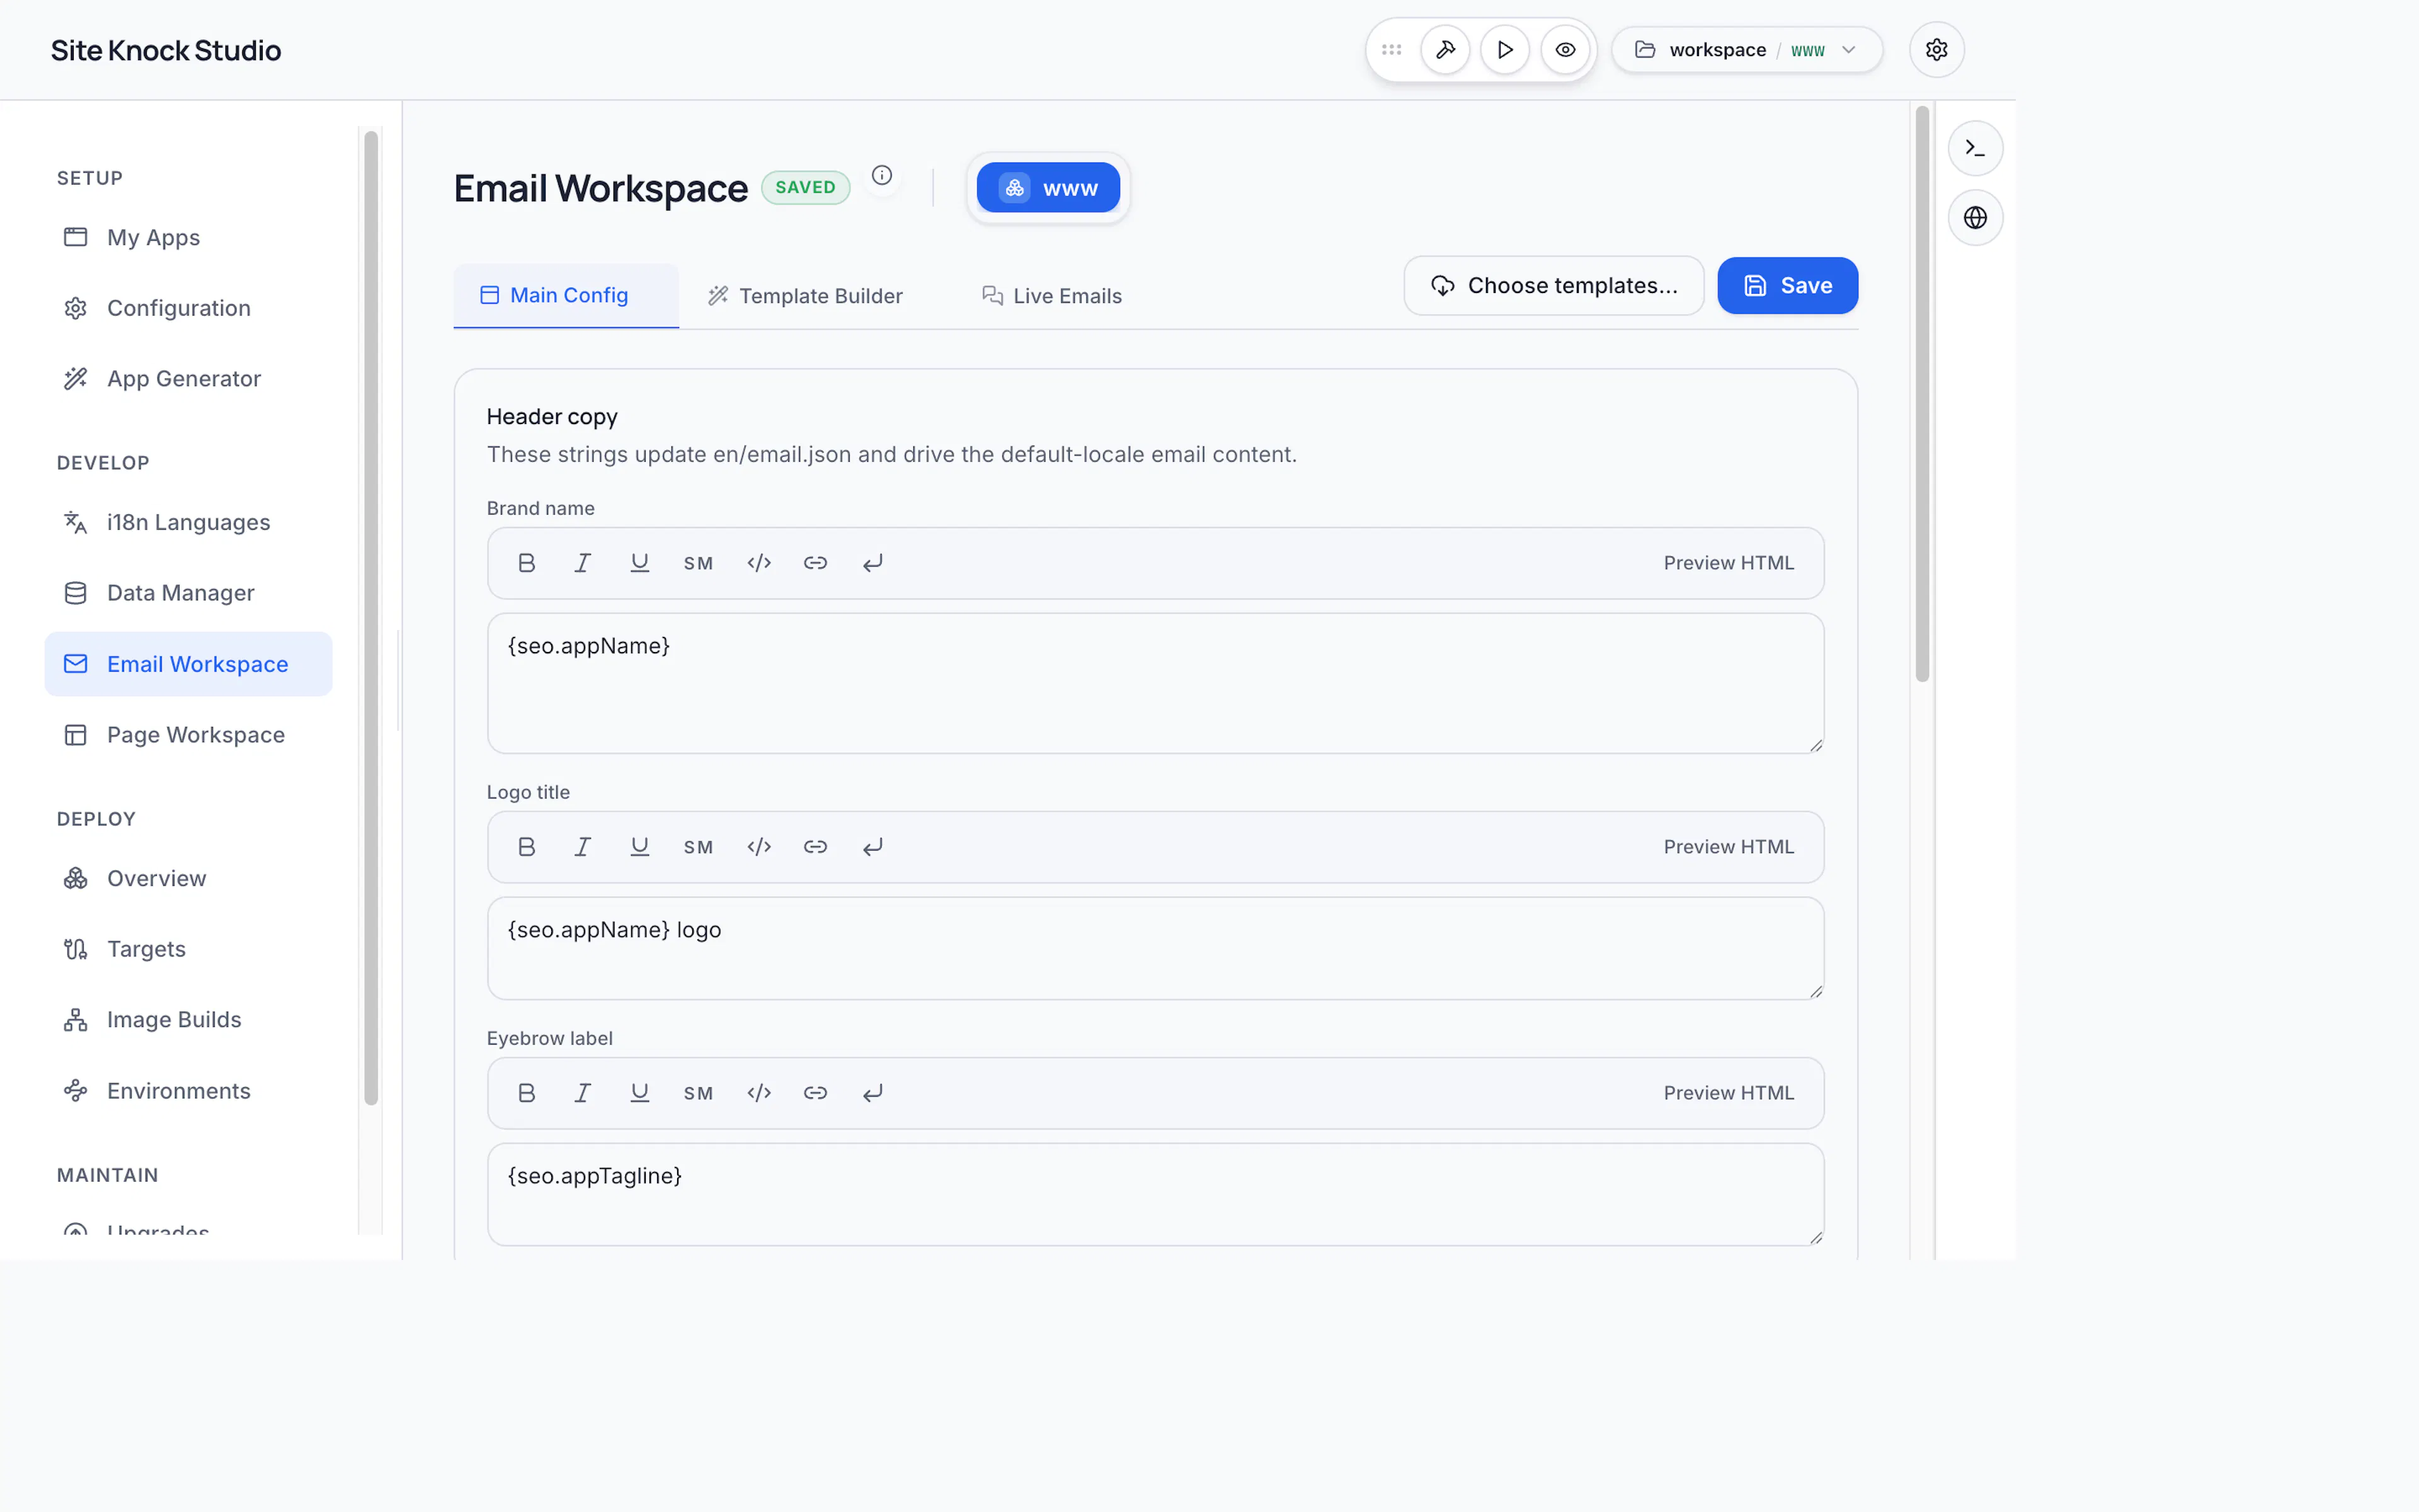Click the main content vertical scrollbar
Viewport: 2419px width, 1512px height.
click(x=1921, y=394)
